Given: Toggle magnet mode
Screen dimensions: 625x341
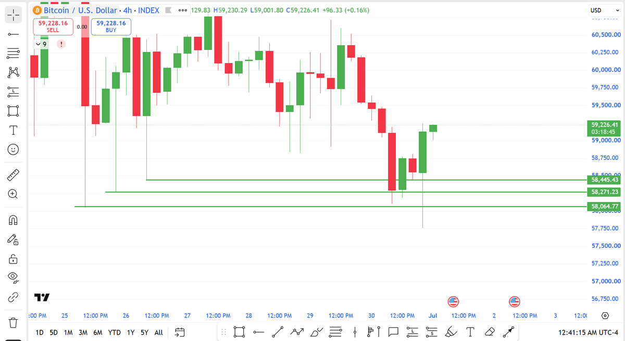Looking at the screenshot, I should (x=13, y=220).
